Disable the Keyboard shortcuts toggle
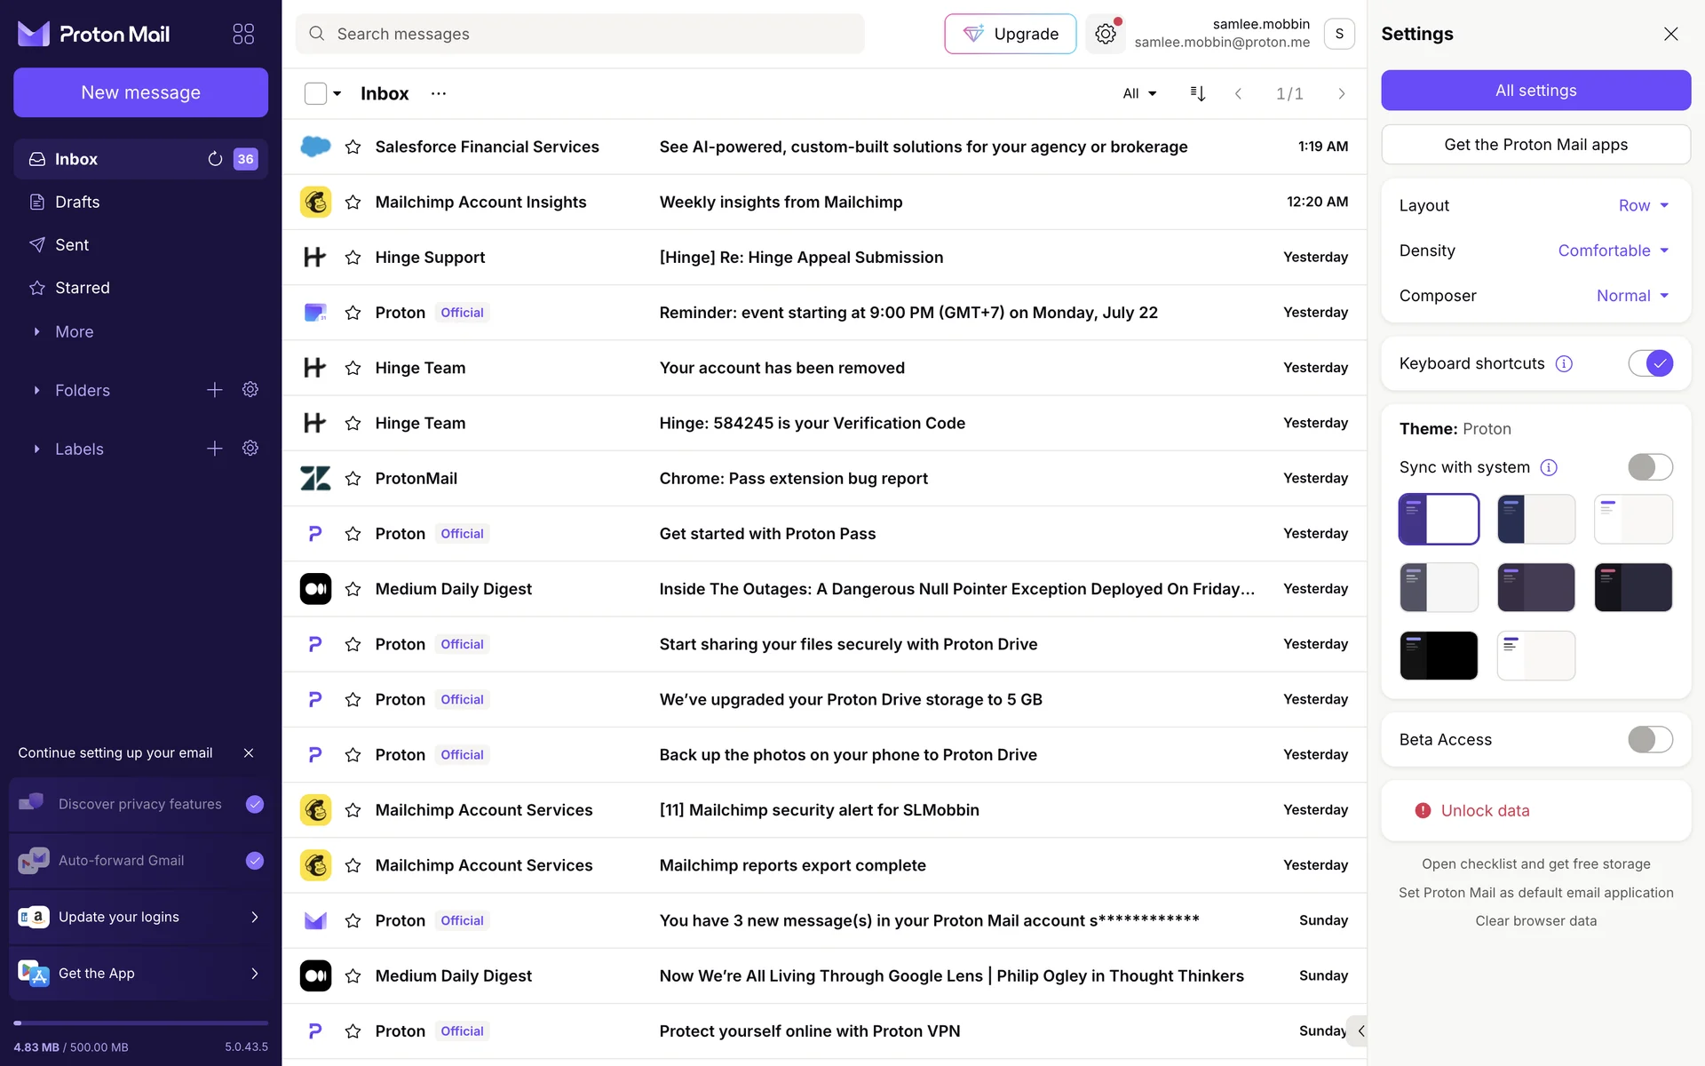The width and height of the screenshot is (1705, 1066). click(x=1650, y=363)
